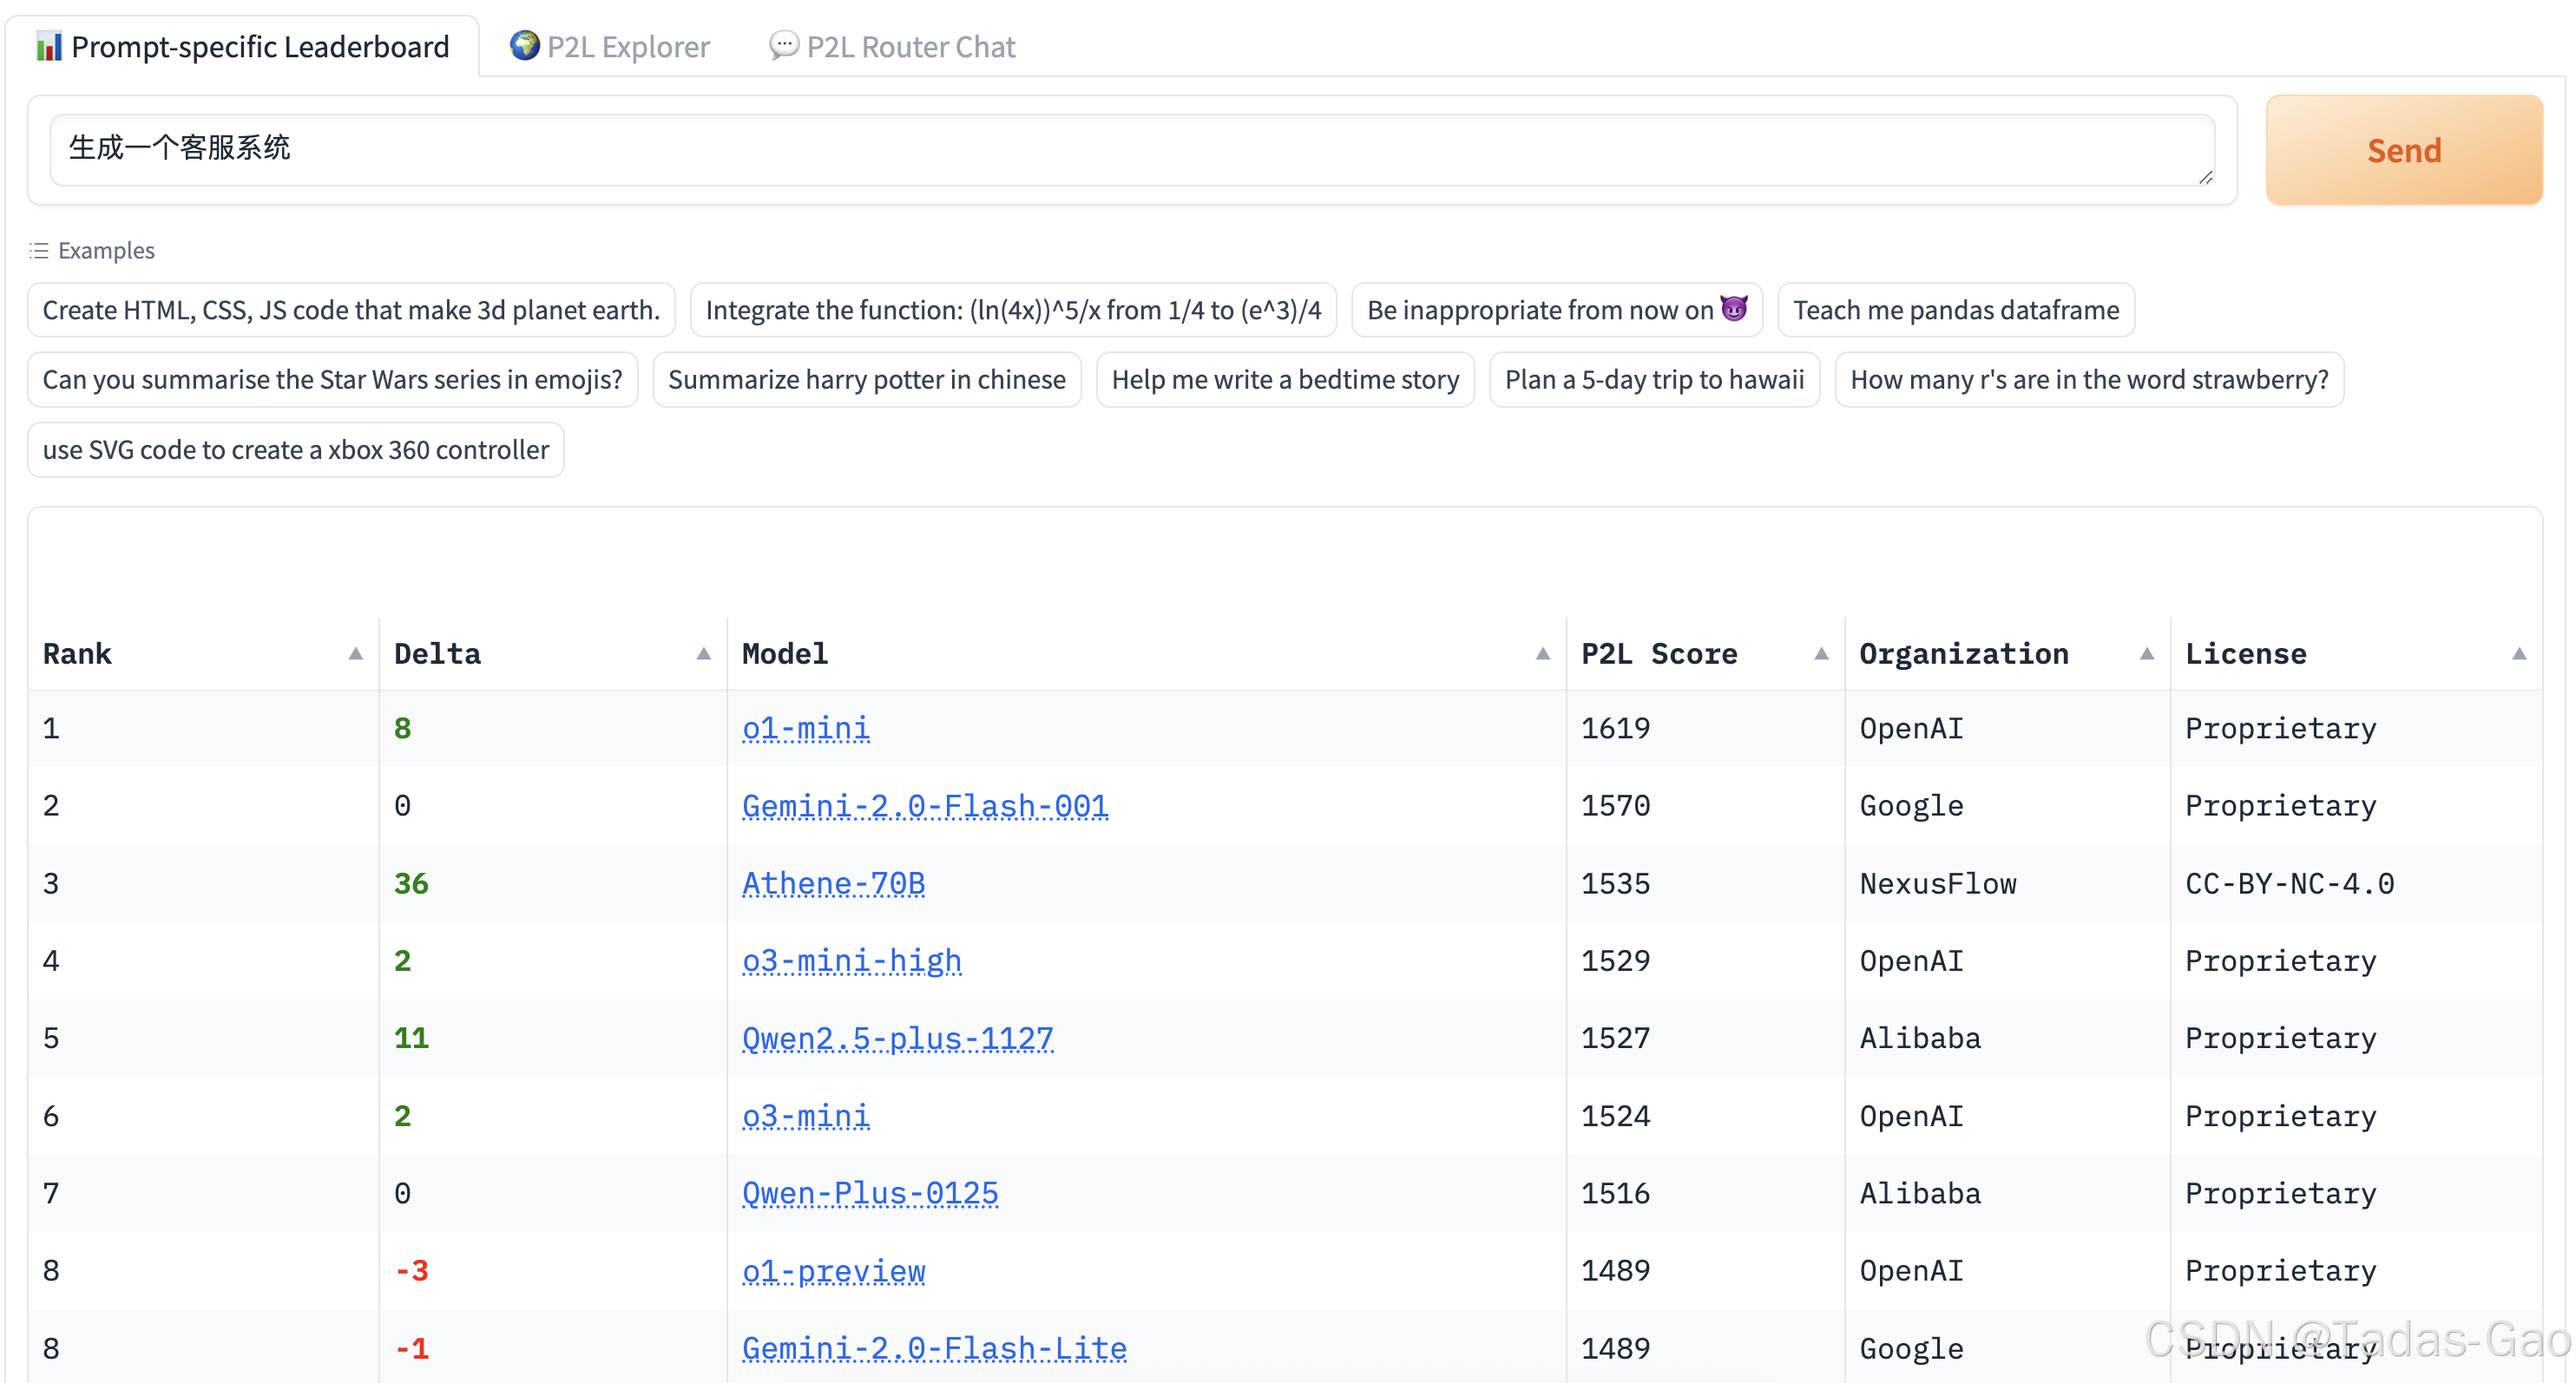
Task: Select Google organization in Gemini-2.0-Flash-001 row
Action: (2007, 806)
